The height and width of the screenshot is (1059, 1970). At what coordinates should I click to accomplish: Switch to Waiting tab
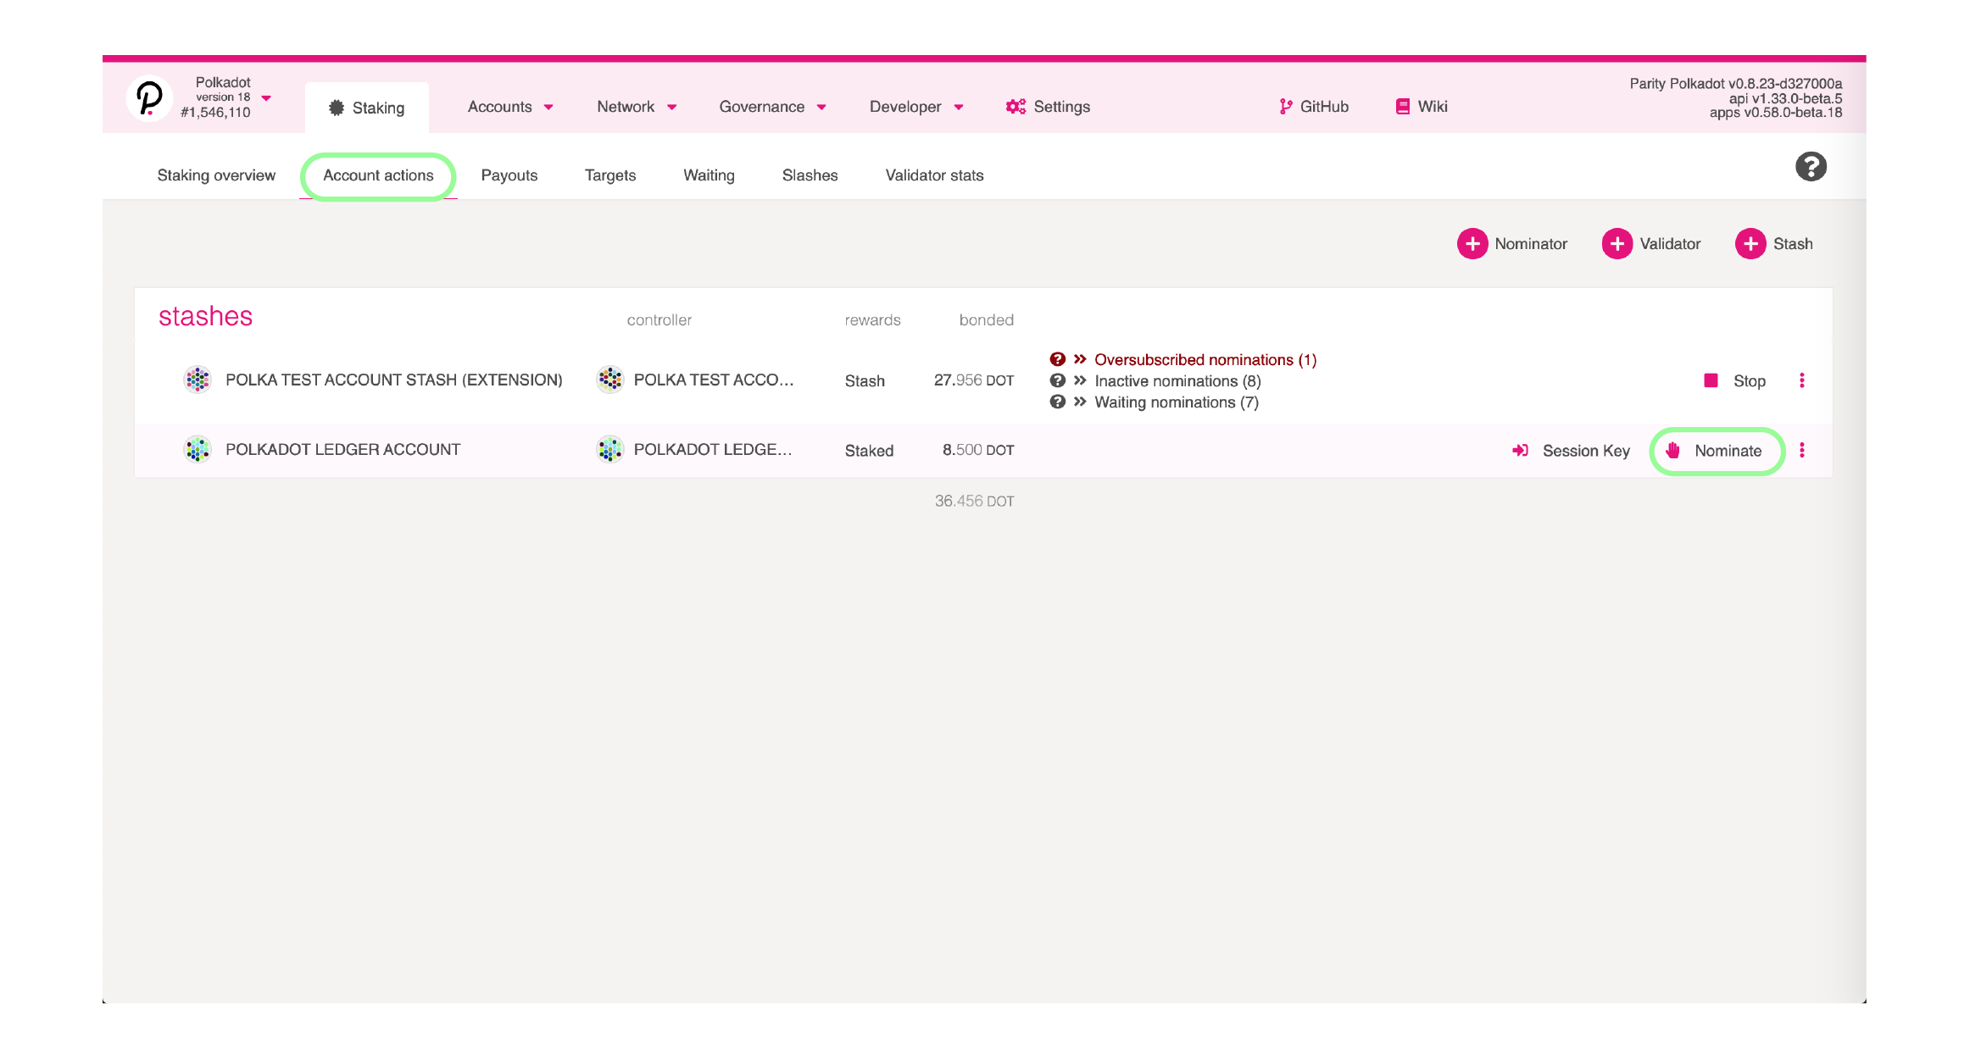(710, 175)
